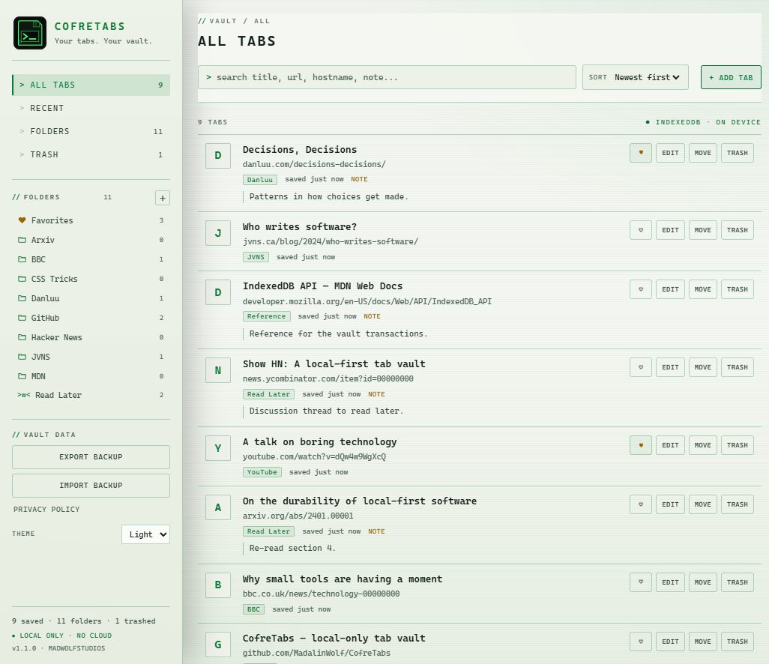
Task: Open the GitHub folder
Action: pos(91,318)
